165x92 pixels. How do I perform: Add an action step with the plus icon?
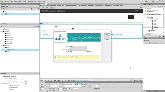pyautogui.click(x=2, y=26)
